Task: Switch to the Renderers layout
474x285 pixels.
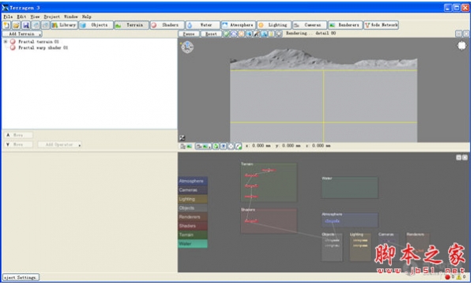Action: [x=345, y=25]
